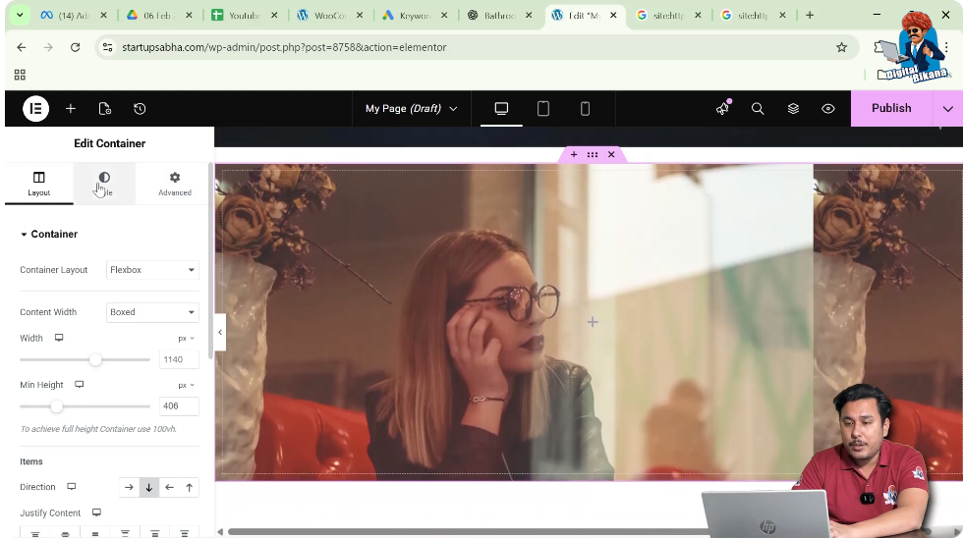Open the Elementor logo menu
Viewport: 964px width, 538px height.
[35, 109]
